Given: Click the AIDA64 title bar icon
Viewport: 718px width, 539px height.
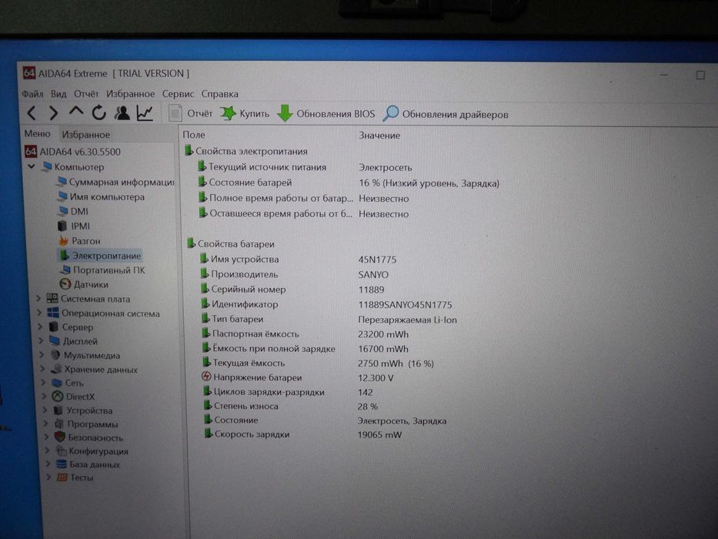Looking at the screenshot, I should coord(29,73).
